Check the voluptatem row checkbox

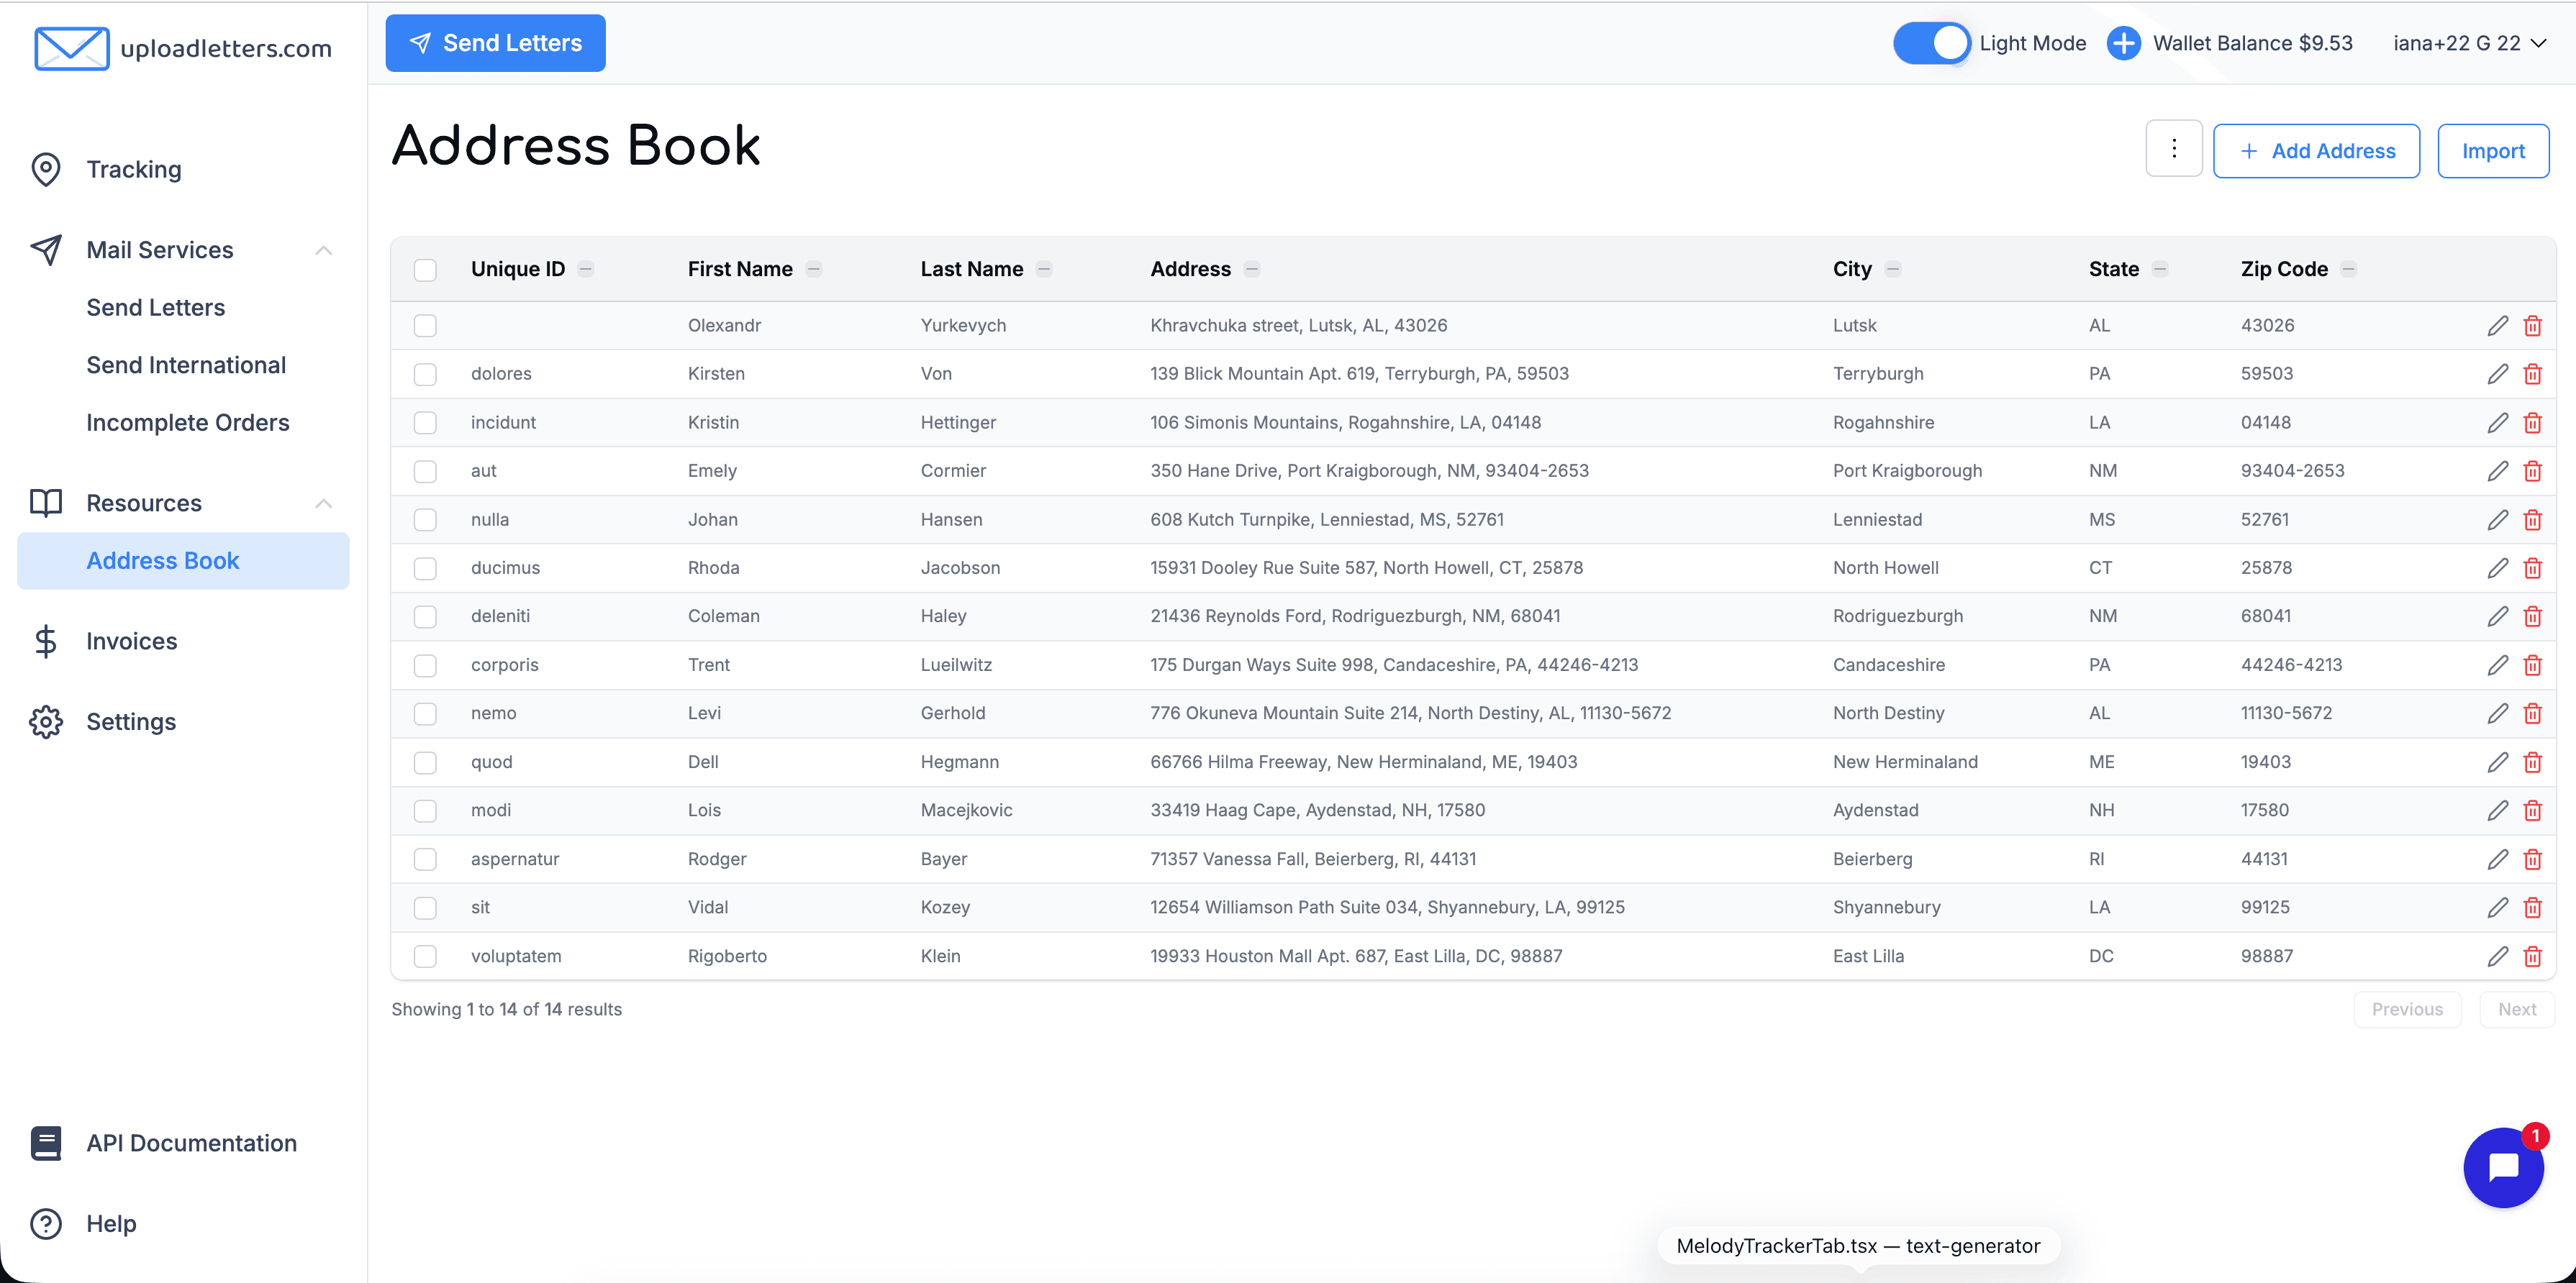pos(425,956)
